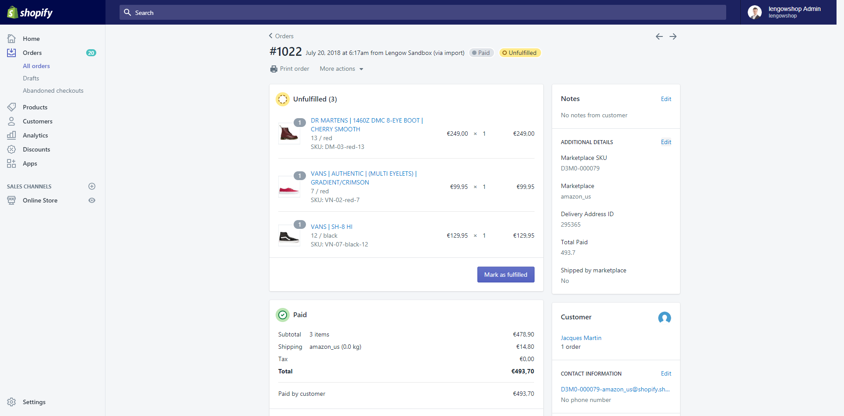
Task: Go to previous order arrow
Action: 659,36
